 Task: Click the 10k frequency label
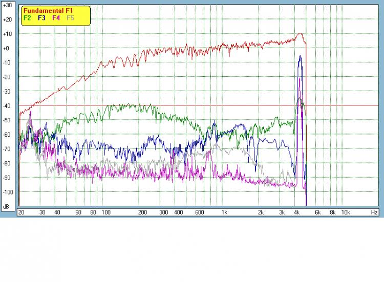pyautogui.click(x=346, y=212)
